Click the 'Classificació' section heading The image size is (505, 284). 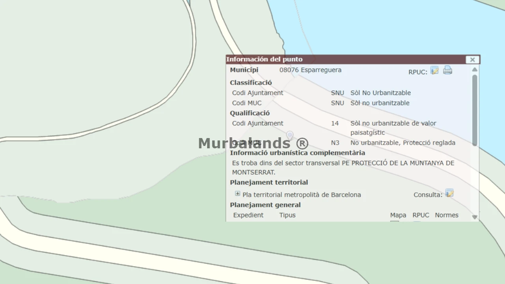coord(251,83)
